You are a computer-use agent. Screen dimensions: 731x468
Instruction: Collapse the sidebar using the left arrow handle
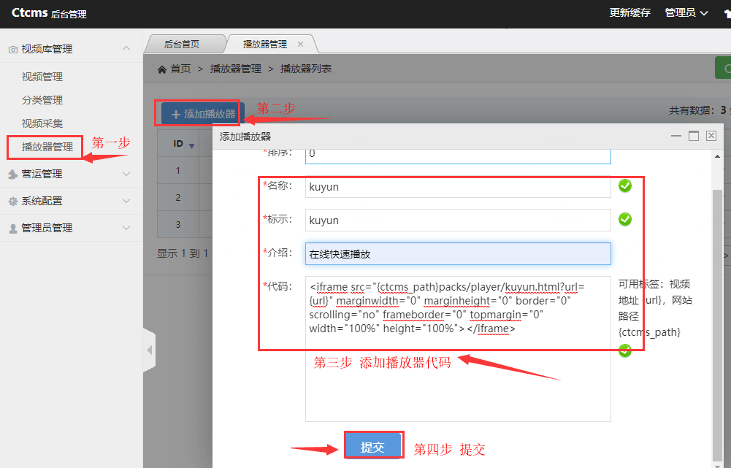pos(150,350)
